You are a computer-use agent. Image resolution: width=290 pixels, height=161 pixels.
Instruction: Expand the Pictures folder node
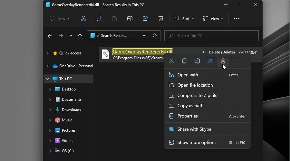(50, 130)
